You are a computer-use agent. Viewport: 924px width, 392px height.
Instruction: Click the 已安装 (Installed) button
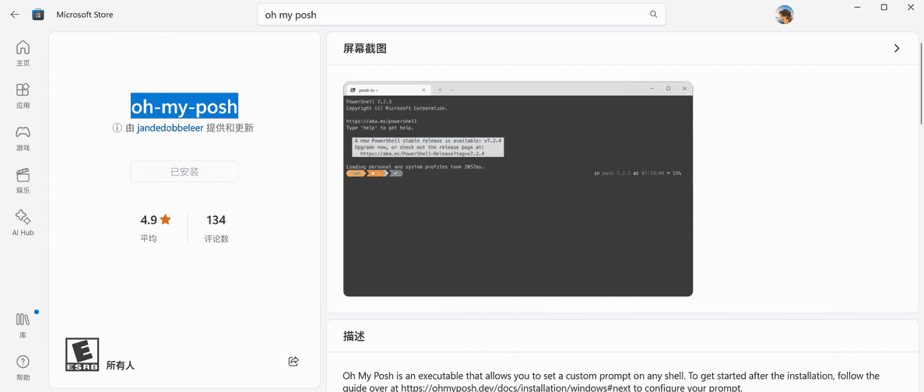[184, 172]
